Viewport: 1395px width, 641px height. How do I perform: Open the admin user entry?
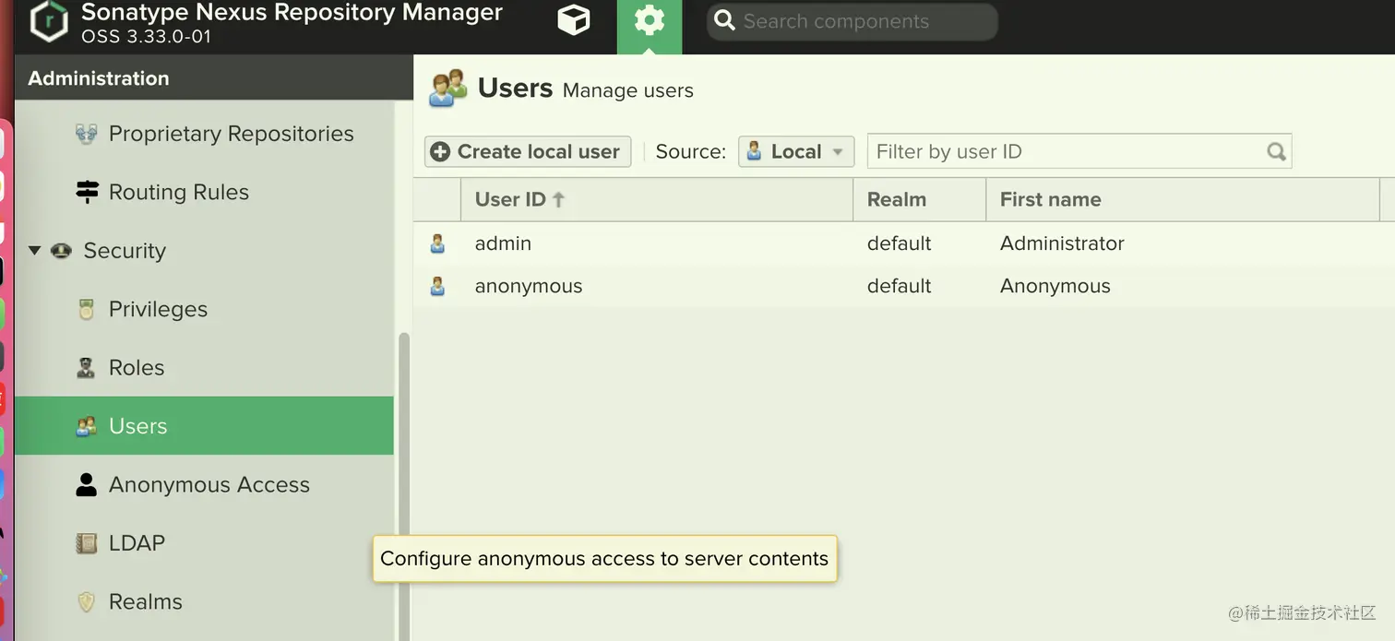tap(503, 243)
